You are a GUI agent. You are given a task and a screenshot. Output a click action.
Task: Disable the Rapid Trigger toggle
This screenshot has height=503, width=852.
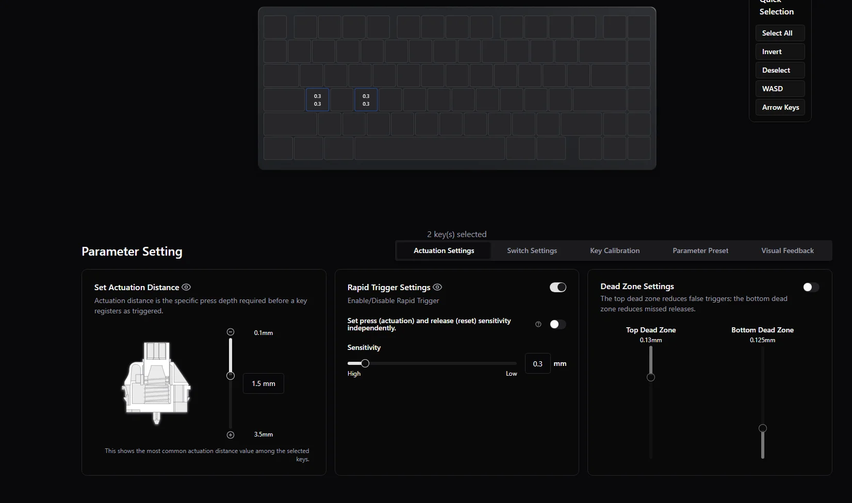[558, 287]
